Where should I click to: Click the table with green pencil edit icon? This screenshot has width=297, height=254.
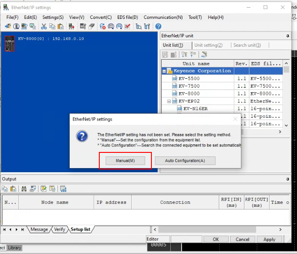coord(44,189)
